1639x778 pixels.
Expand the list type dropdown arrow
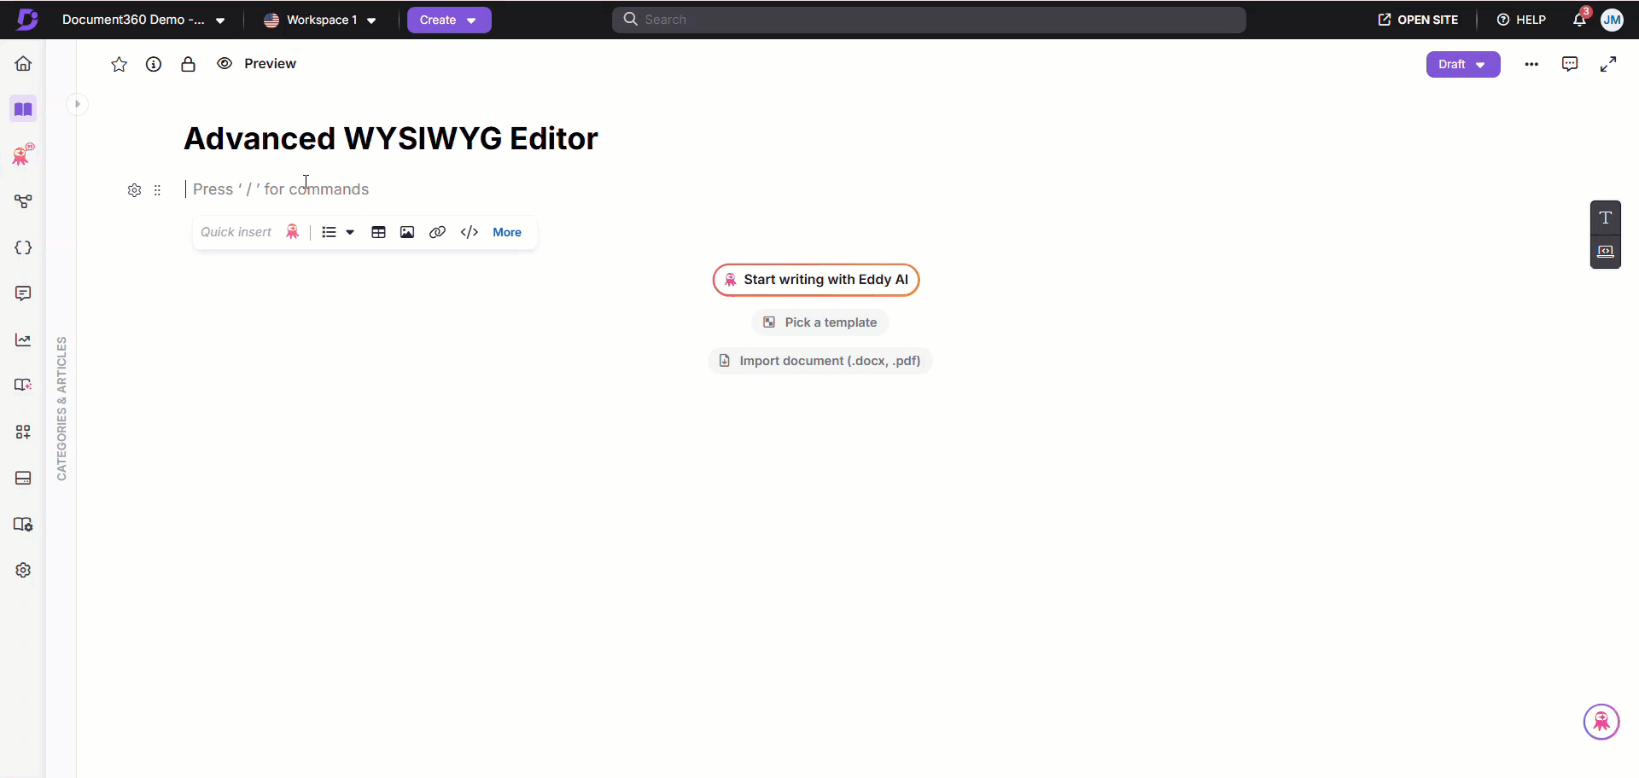pos(350,232)
